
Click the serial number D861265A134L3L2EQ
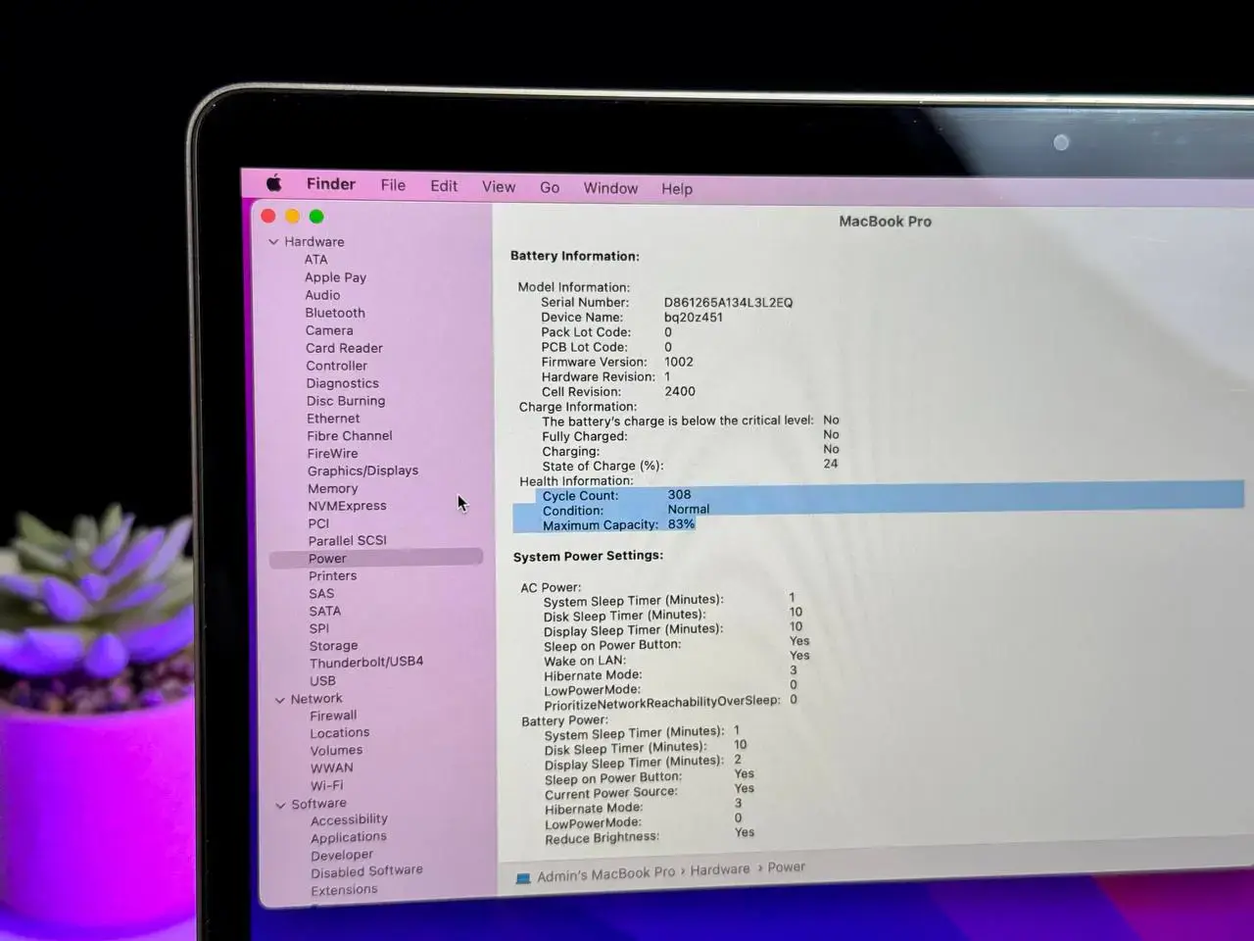point(728,302)
